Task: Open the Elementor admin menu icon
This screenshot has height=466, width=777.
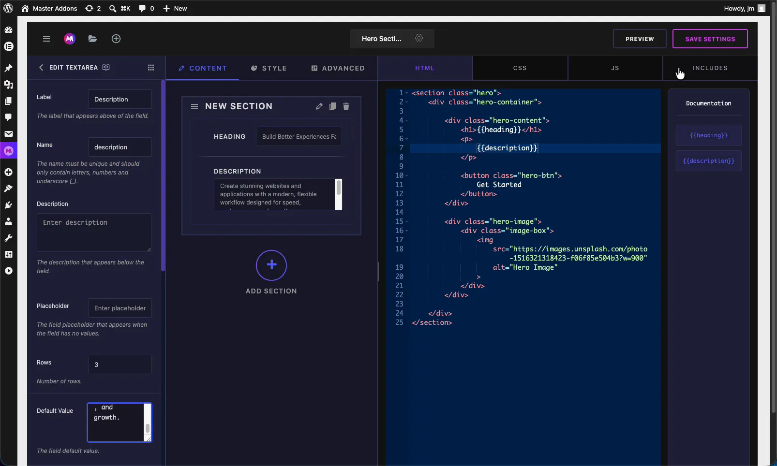Action: tap(8, 46)
